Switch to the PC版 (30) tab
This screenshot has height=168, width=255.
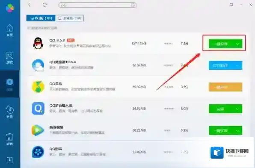(x=41, y=18)
